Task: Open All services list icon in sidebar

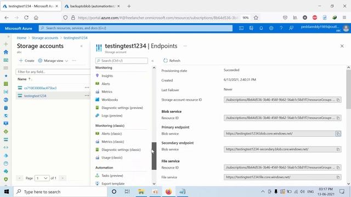Action: [x=6, y=68]
